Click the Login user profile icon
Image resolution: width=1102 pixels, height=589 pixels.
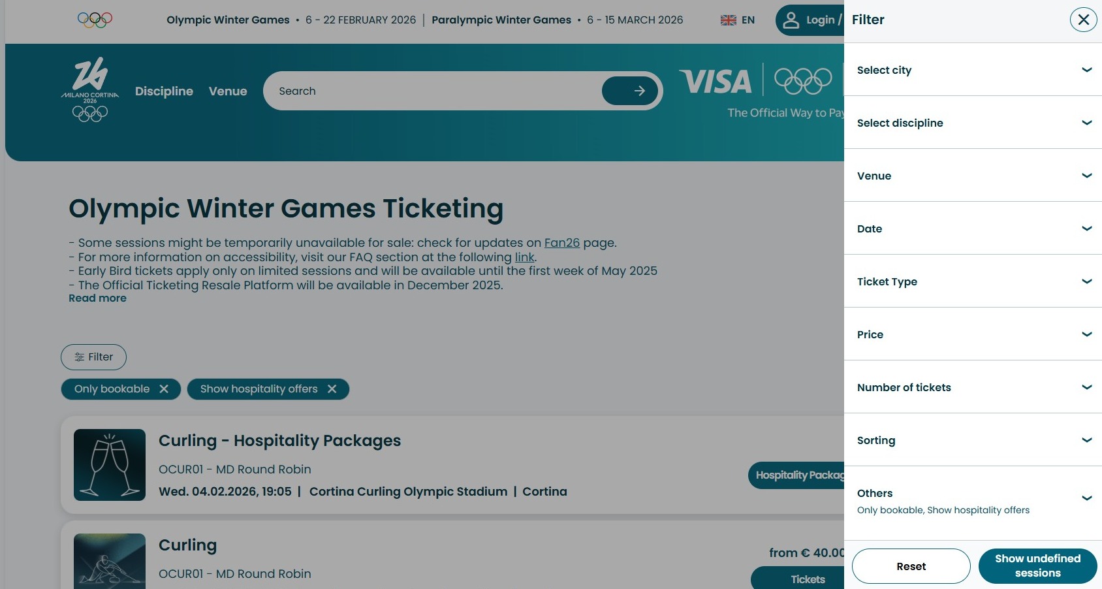point(791,20)
